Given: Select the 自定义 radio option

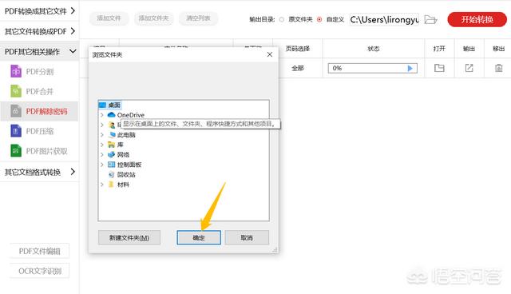Looking at the screenshot, I should click(x=319, y=19).
